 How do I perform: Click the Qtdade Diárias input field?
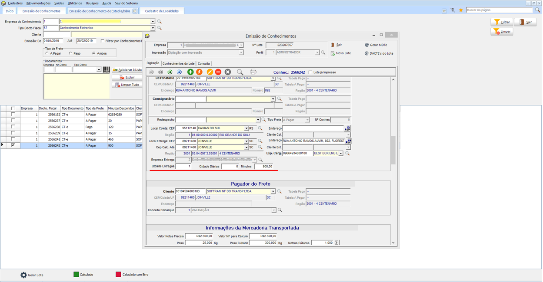click(230, 167)
